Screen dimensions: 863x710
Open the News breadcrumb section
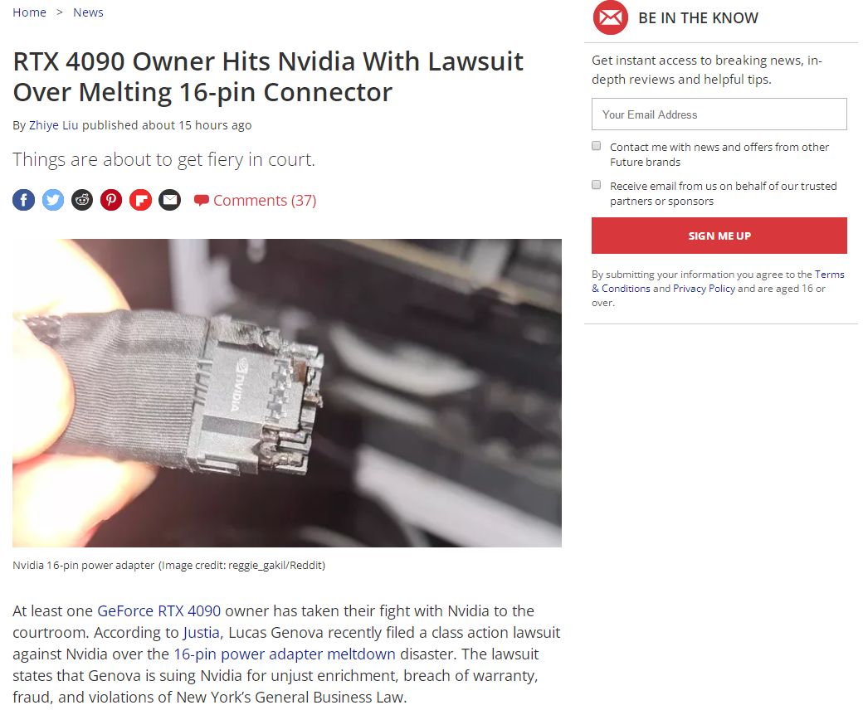point(88,12)
